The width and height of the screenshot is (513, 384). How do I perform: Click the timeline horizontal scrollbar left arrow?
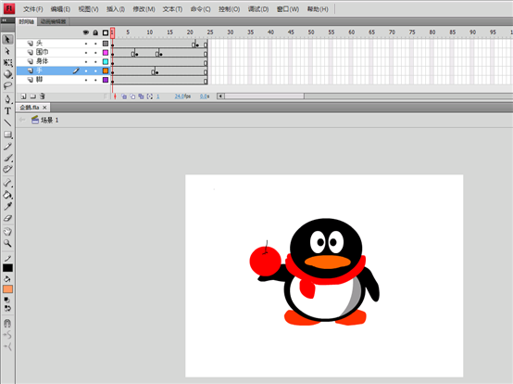(x=220, y=96)
